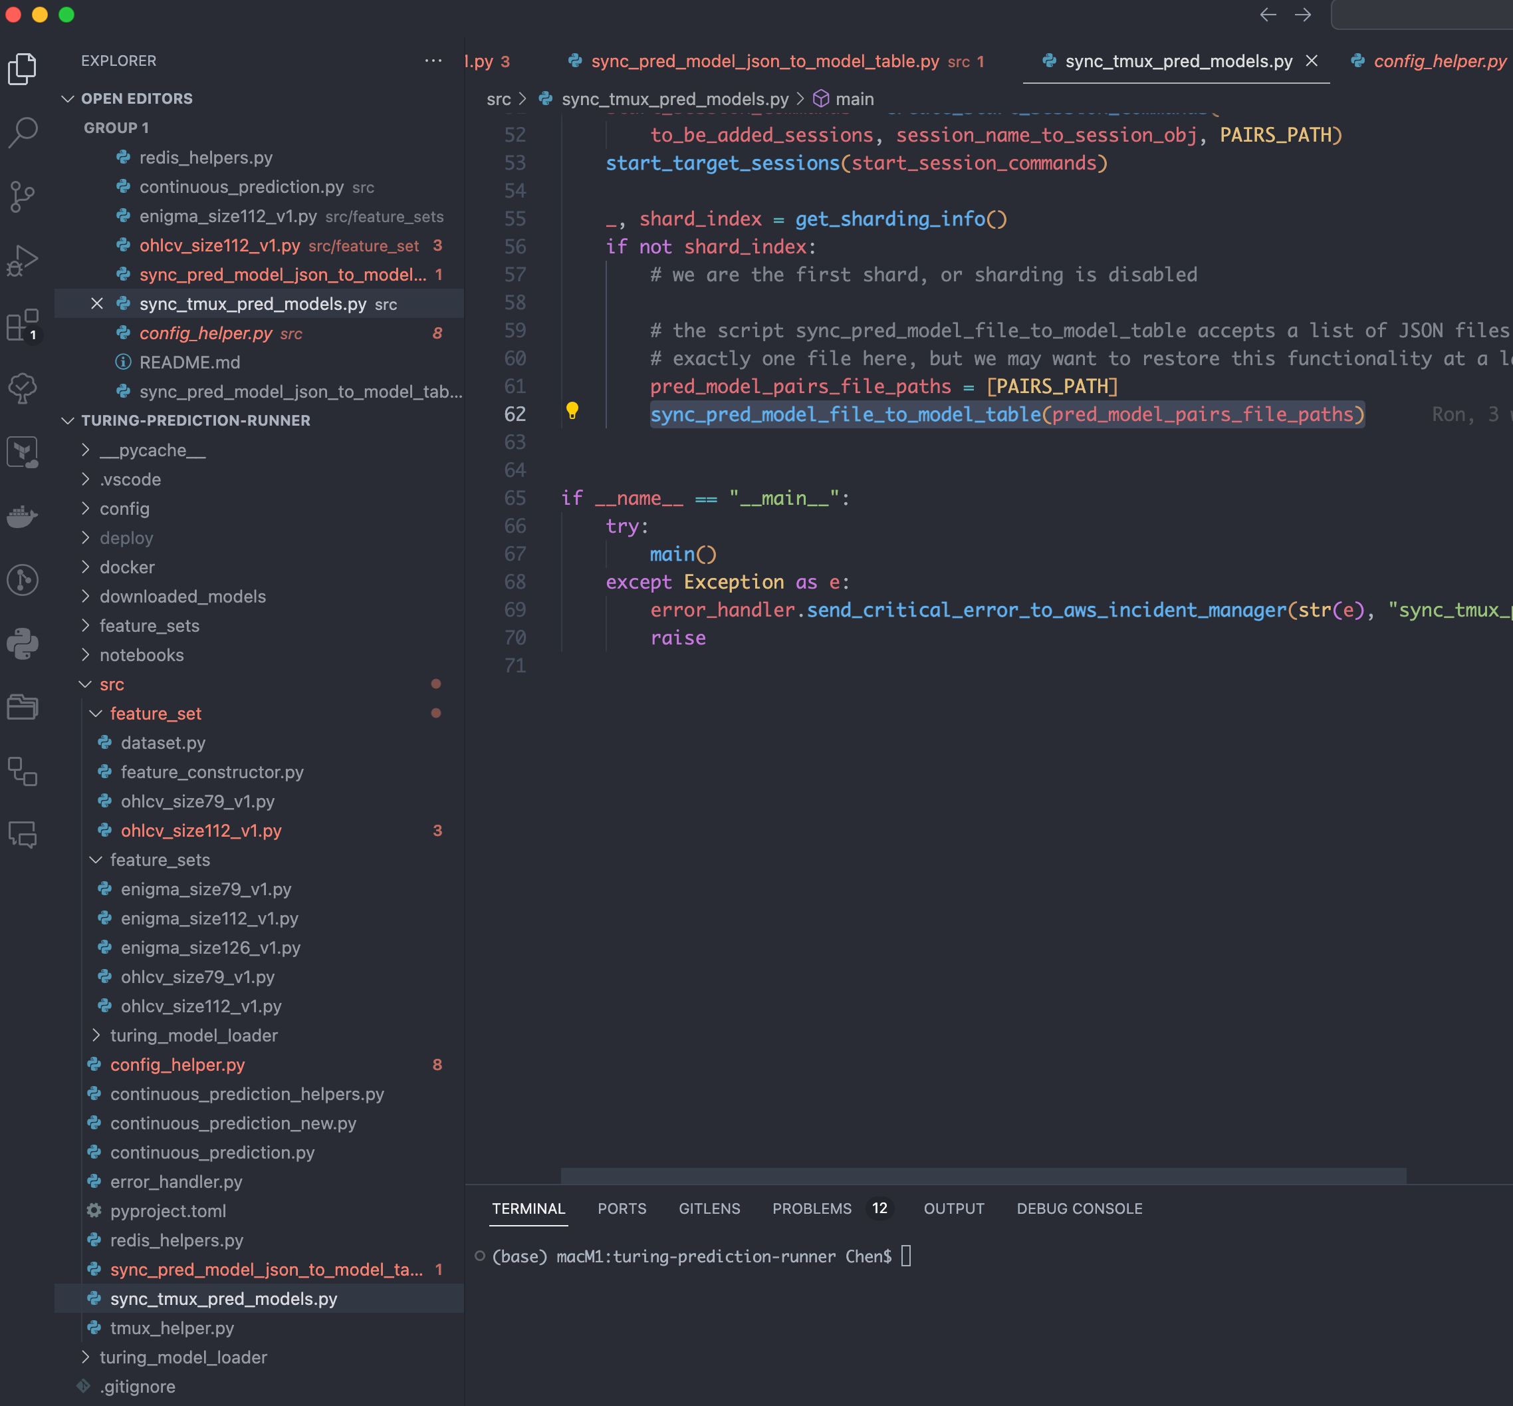This screenshot has width=1513, height=1406.
Task: Open the Docker view icon
Action: 23,517
